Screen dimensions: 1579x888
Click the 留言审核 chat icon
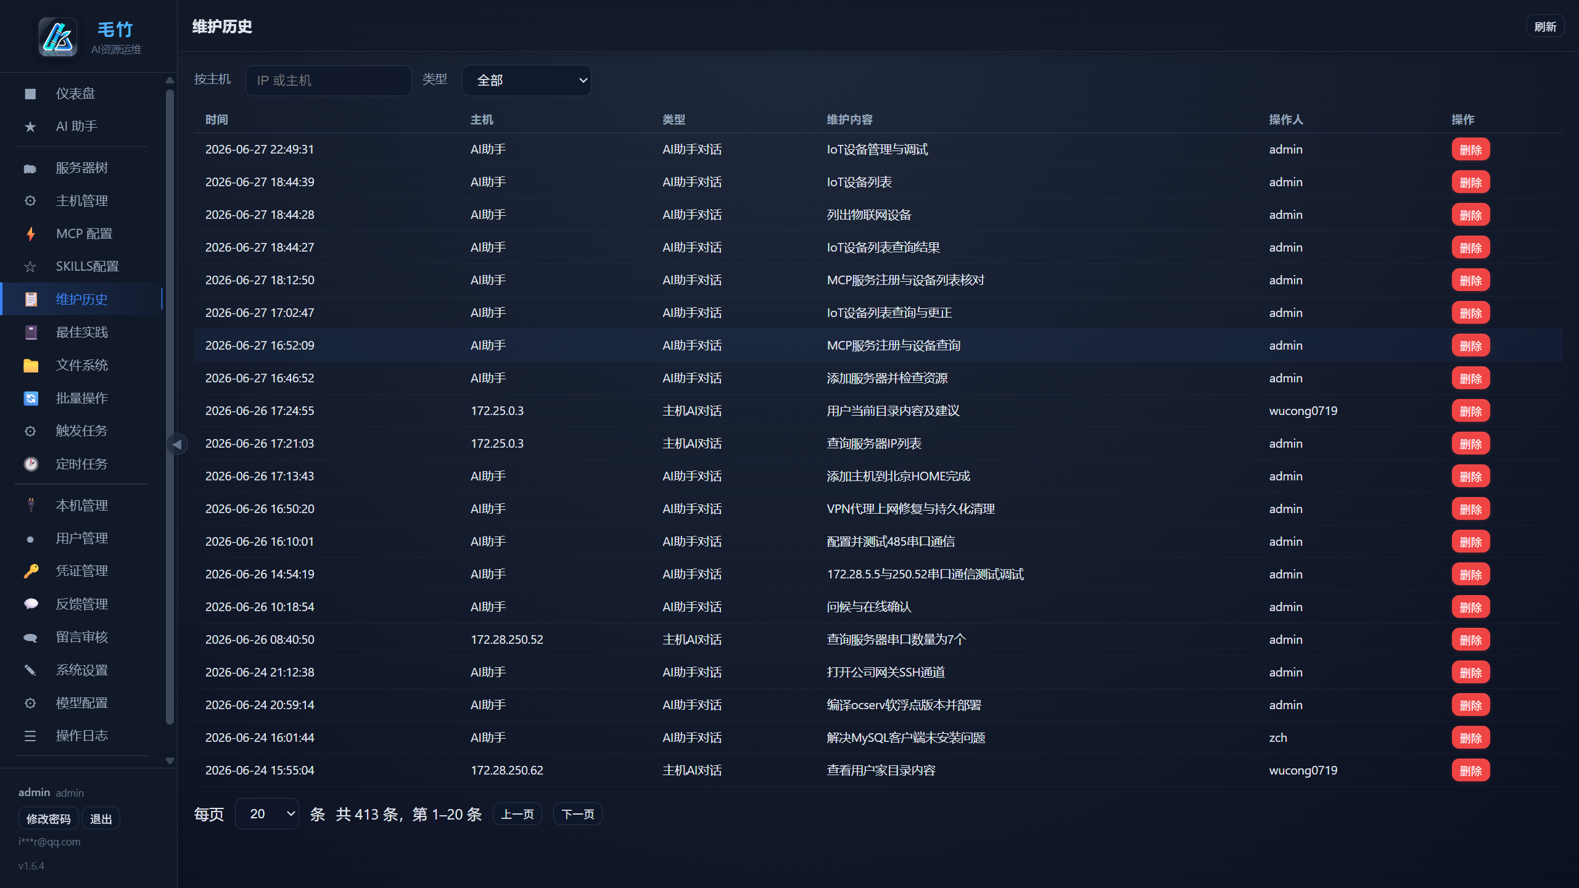(30, 637)
